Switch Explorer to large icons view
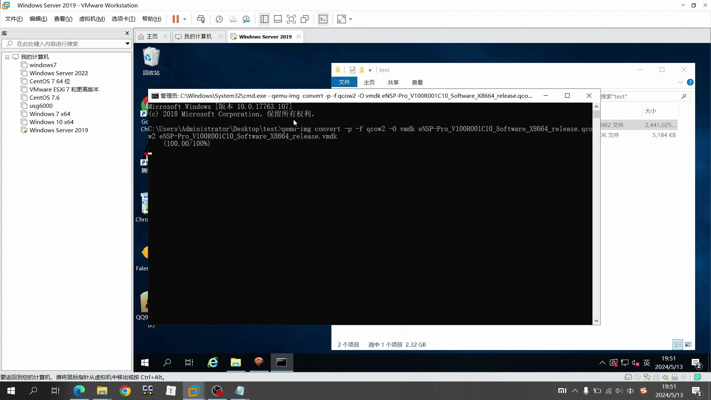The width and height of the screenshot is (711, 400). (x=688, y=344)
